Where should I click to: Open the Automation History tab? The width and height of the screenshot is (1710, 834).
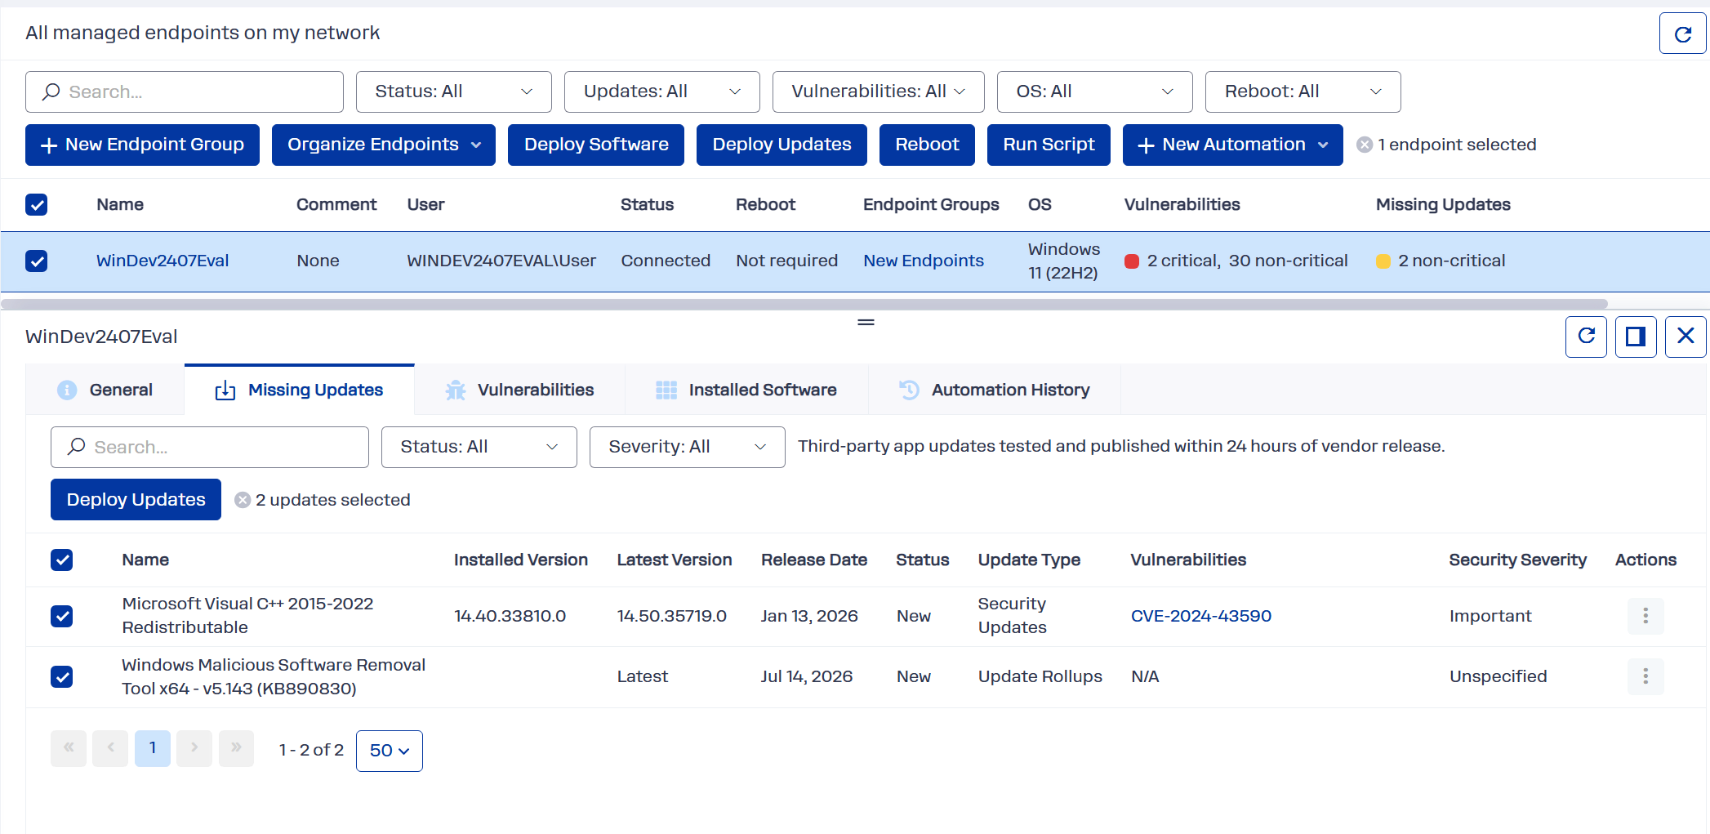click(995, 390)
